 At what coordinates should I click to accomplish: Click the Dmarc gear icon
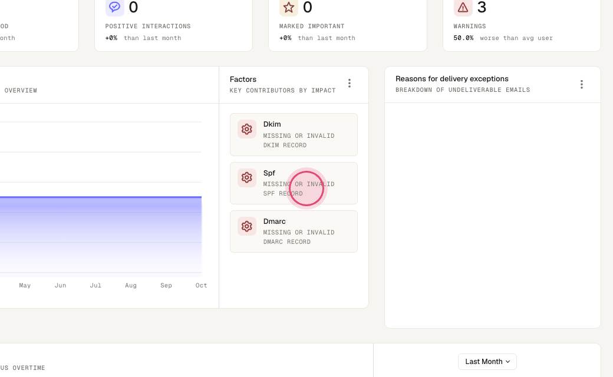coord(247,226)
